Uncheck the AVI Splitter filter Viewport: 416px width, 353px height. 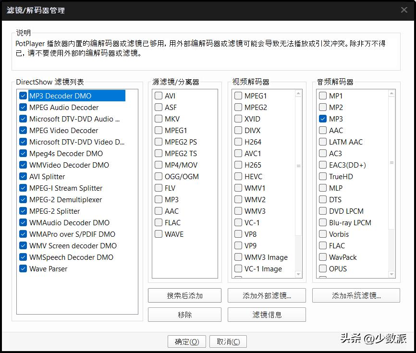click(x=22, y=176)
